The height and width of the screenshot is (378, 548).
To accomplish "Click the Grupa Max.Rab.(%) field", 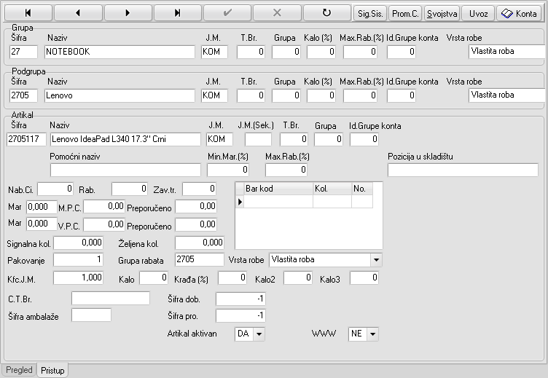I will pos(360,52).
